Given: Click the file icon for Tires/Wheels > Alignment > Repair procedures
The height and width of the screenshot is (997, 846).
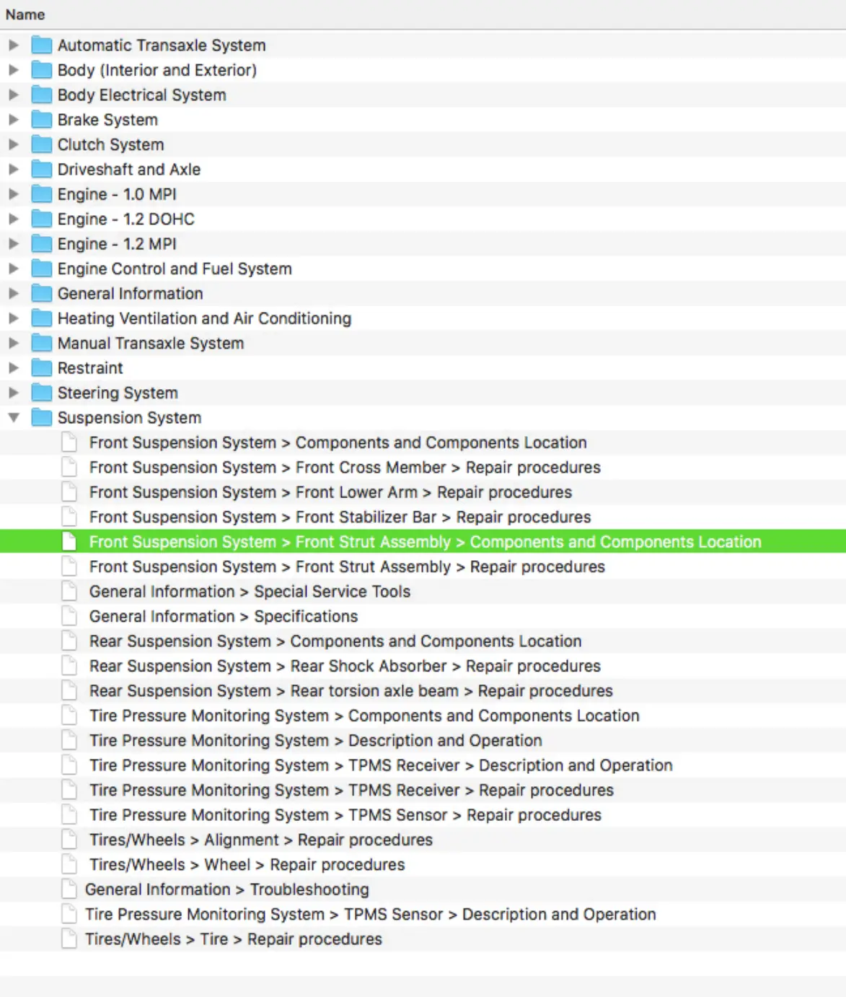Looking at the screenshot, I should coord(69,840).
